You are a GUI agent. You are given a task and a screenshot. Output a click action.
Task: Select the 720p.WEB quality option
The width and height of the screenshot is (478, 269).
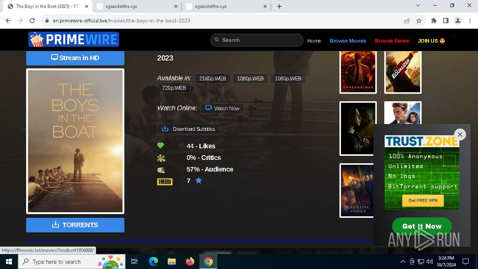pos(174,88)
